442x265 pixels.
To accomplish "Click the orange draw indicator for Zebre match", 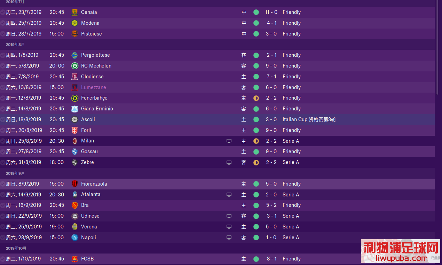I will [x=256, y=162].
